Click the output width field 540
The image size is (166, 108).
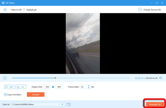tap(47, 87)
